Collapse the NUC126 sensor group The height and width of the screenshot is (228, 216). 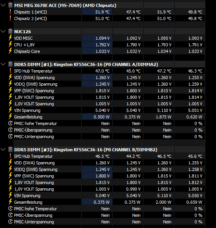[x=3, y=31]
